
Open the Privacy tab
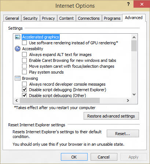tap(48, 18)
